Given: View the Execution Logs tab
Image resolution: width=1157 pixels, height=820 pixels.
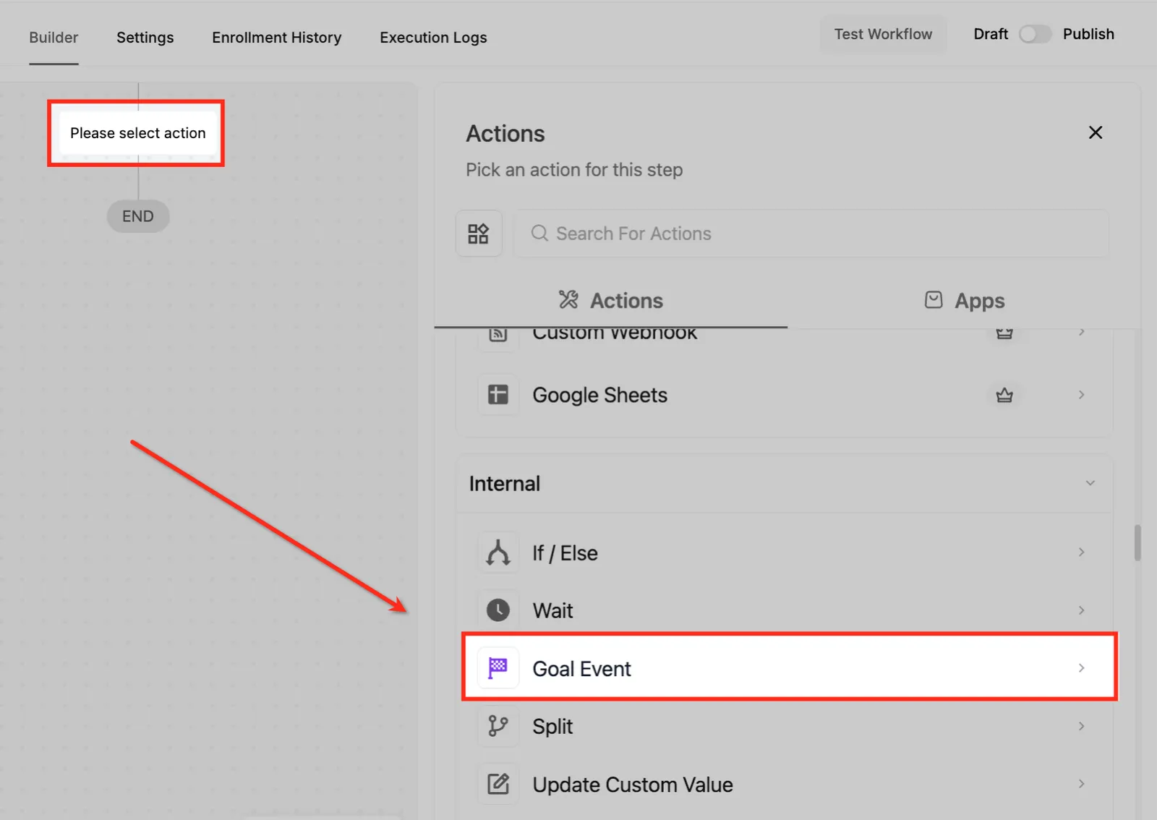Looking at the screenshot, I should [x=433, y=38].
